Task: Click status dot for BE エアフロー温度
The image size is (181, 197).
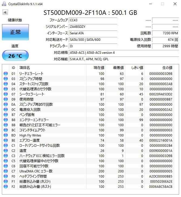Action: click(x=6, y=140)
